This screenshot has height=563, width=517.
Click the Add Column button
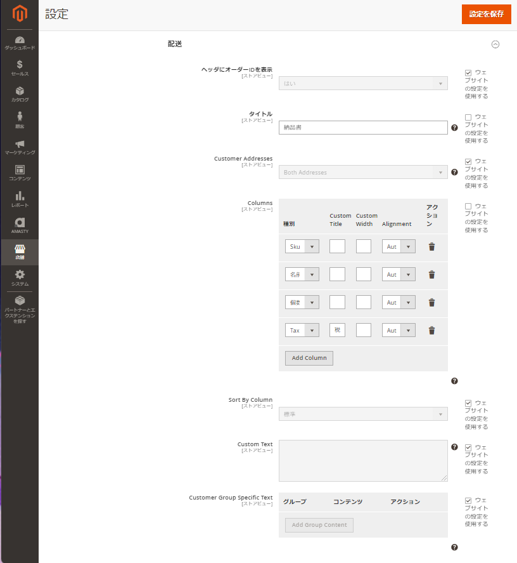click(309, 358)
